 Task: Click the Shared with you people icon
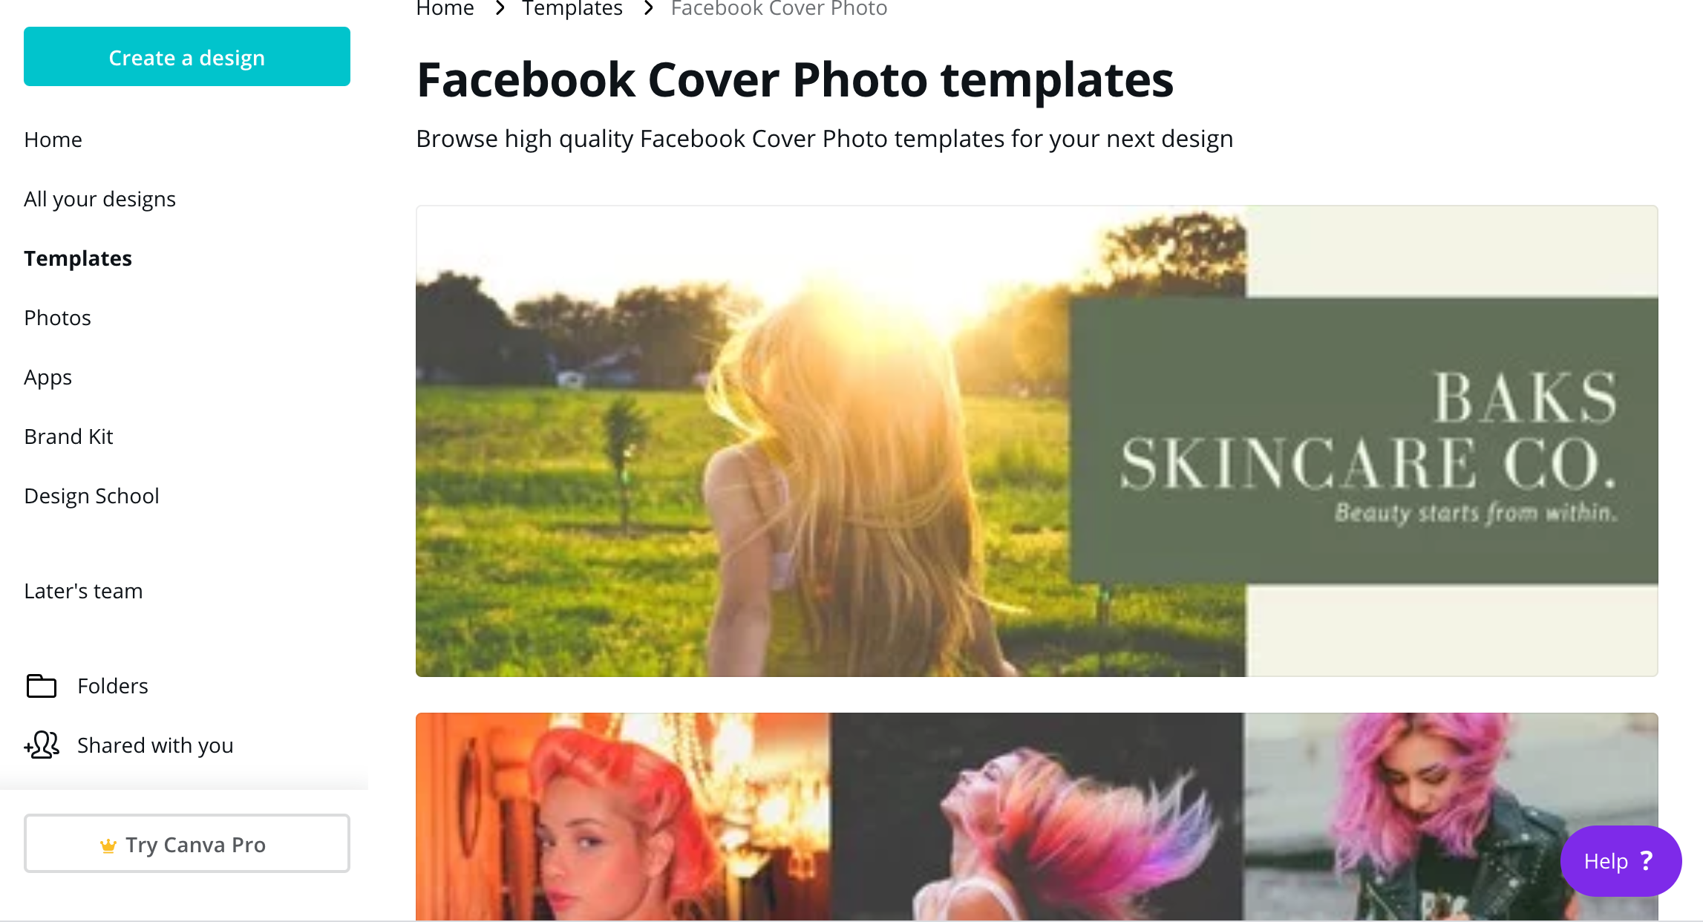[x=42, y=745]
